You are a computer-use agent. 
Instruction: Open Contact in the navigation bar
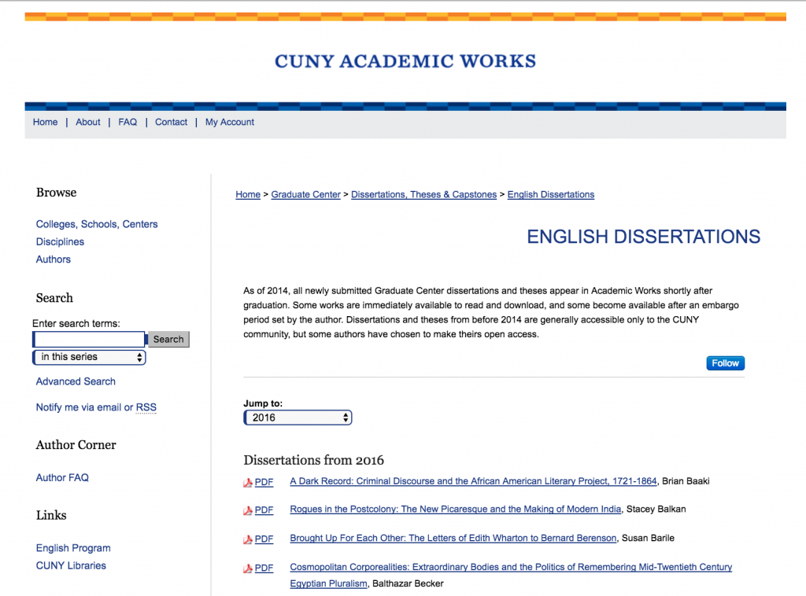click(171, 122)
